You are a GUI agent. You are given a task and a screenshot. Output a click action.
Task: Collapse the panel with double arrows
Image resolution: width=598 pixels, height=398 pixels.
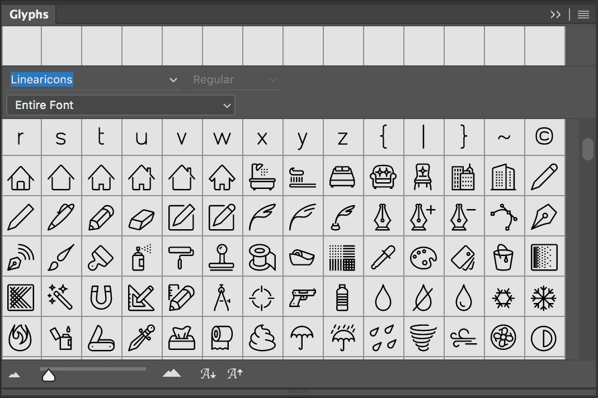pyautogui.click(x=555, y=15)
